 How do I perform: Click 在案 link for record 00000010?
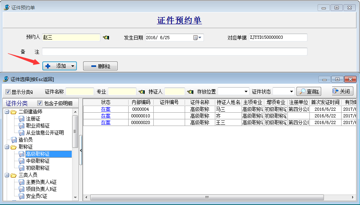105,116
